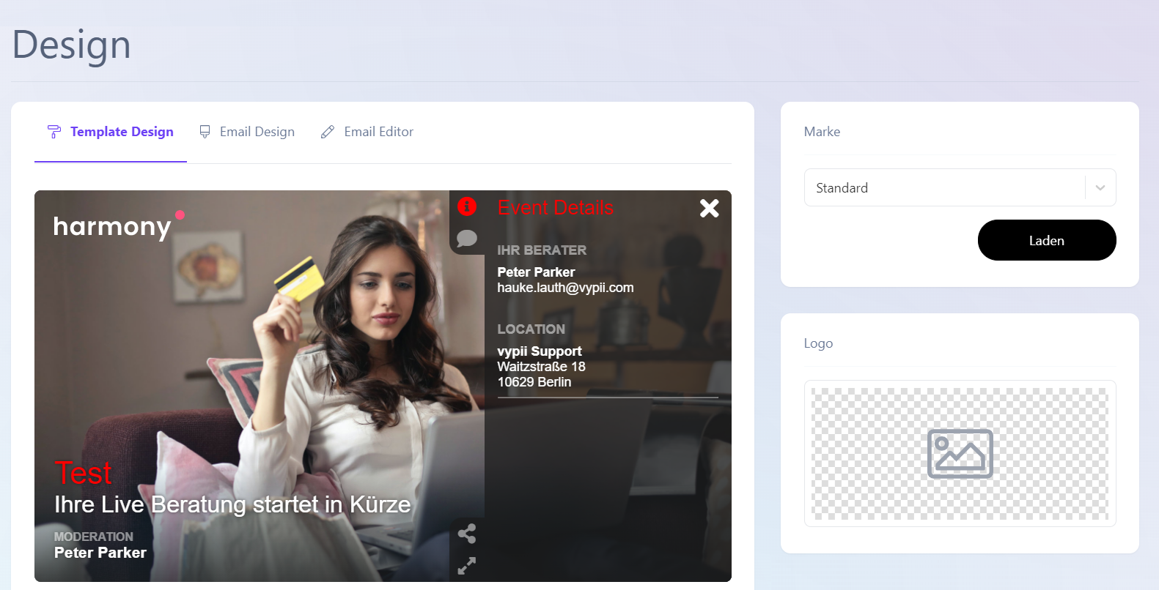This screenshot has height=590, width=1159.
Task: Close the Event Details panel
Action: tap(709, 209)
